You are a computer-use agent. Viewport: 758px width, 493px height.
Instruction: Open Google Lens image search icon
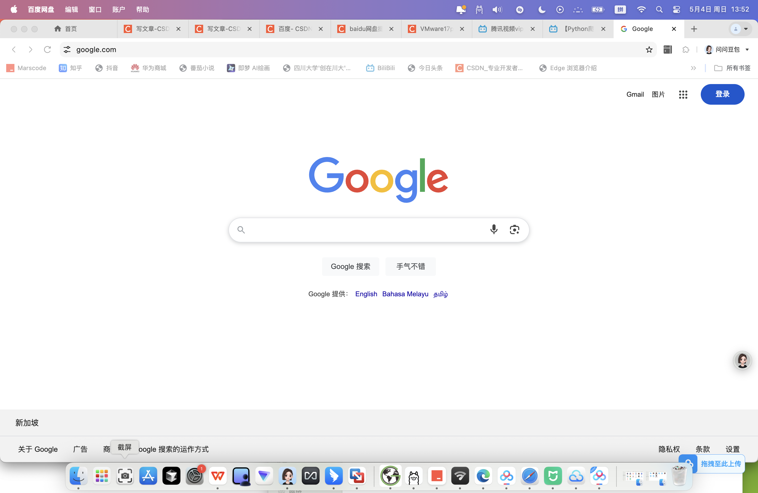pos(514,230)
